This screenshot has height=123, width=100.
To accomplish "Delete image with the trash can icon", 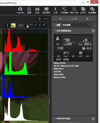I will click(x=40, y=19).
